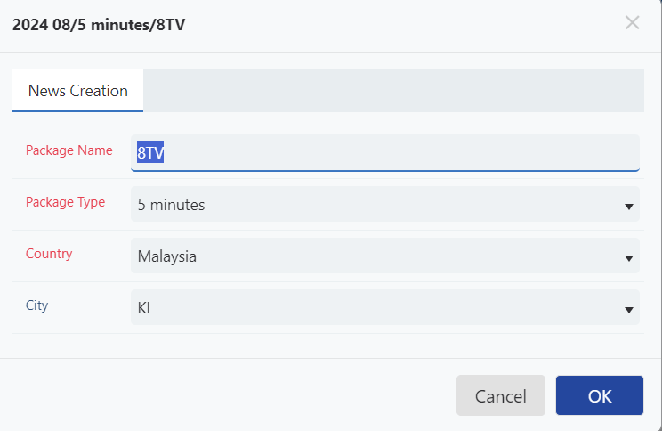662x431 pixels.
Task: Click the Malaysia text in Country field
Action: pyautogui.click(x=167, y=256)
